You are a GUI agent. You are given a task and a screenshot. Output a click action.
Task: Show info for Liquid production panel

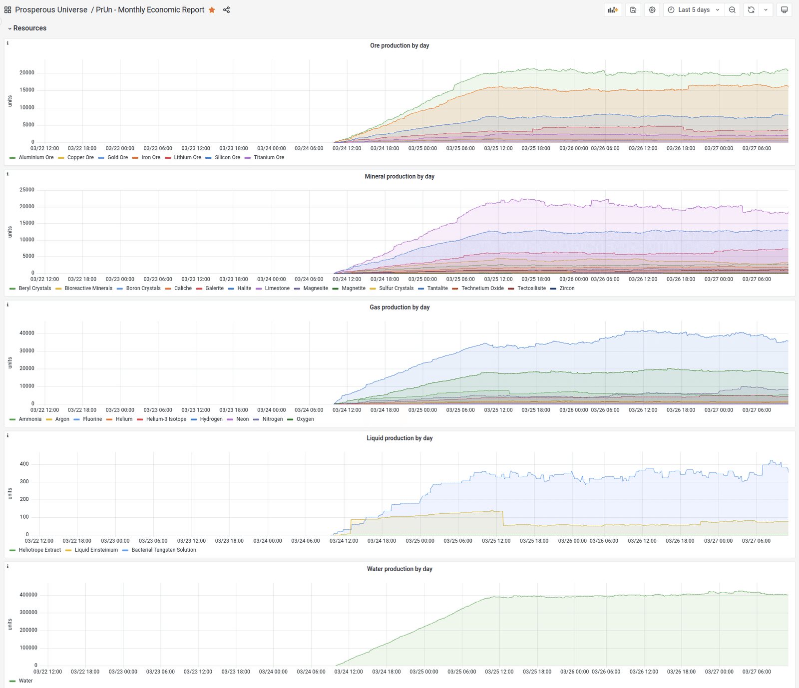coord(7,435)
